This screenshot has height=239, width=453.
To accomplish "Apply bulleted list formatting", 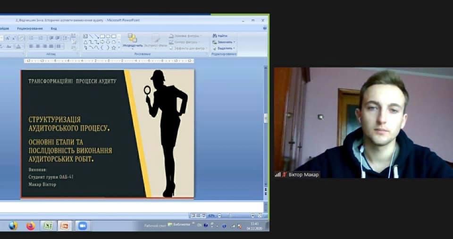I will pyautogui.click(x=32, y=38).
